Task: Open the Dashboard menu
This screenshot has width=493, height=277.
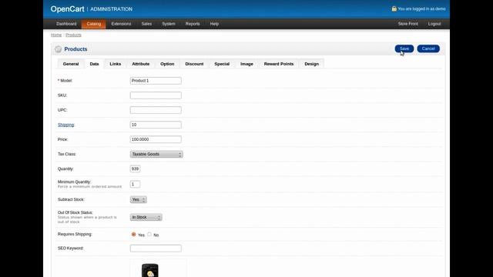Action: click(x=66, y=24)
